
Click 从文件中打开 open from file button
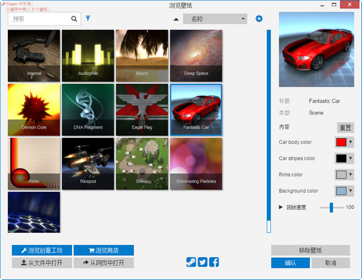(x=42, y=262)
